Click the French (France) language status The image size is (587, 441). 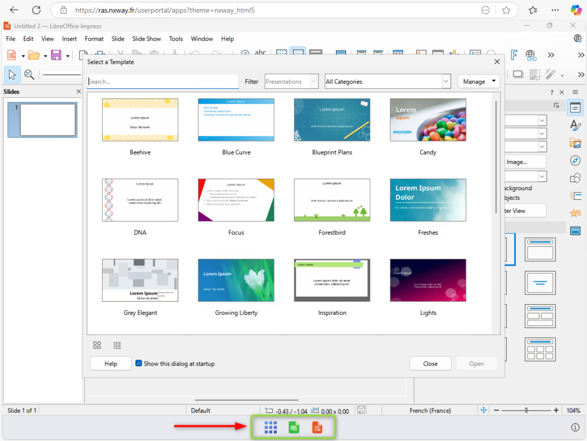(430, 410)
